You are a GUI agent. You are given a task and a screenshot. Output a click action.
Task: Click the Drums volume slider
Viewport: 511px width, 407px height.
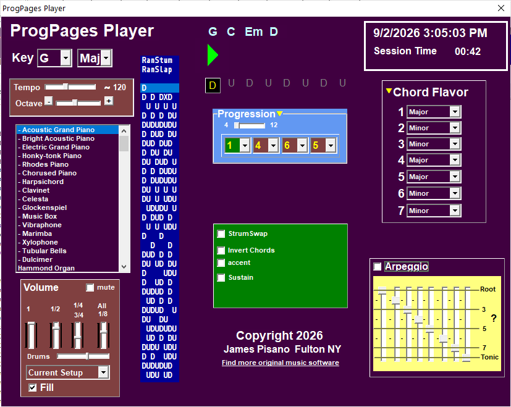[x=83, y=356]
